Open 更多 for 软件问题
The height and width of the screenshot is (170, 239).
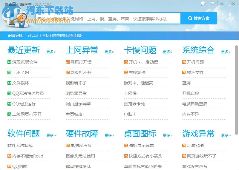pos(51,135)
